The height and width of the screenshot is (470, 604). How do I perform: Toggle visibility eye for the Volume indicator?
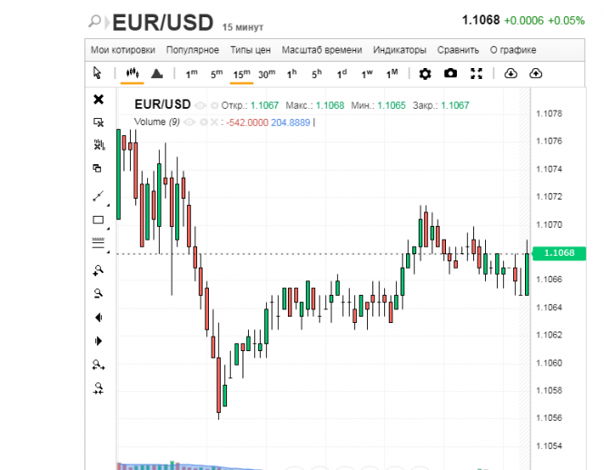point(189,122)
